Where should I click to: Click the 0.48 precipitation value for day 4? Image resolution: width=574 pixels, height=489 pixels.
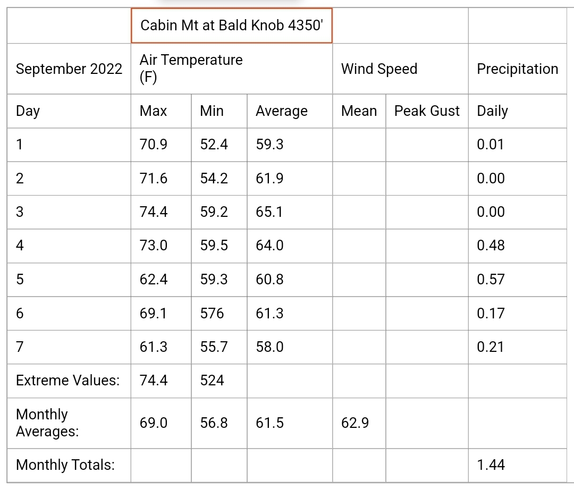point(517,246)
